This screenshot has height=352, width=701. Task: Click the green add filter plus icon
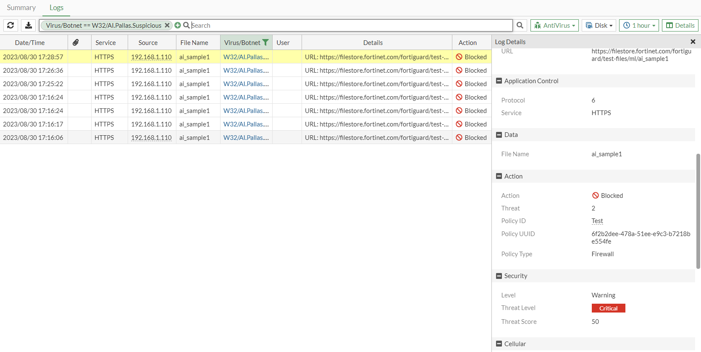(178, 25)
